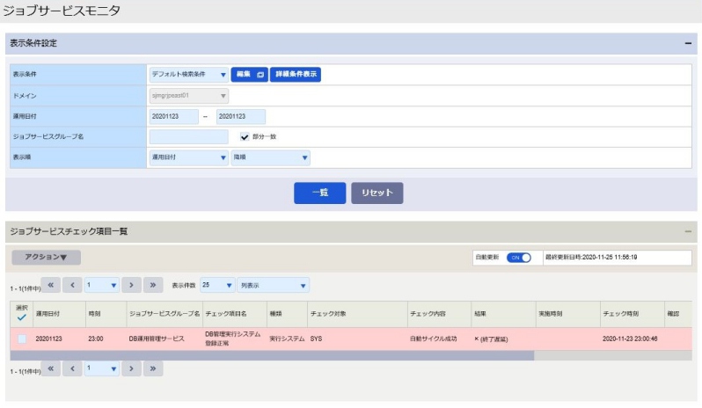Image resolution: width=702 pixels, height=408 pixels.
Task: Go to next page using top pager
Action: point(132,285)
